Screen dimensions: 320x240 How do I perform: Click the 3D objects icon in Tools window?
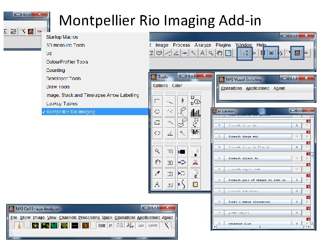tap(195, 101)
